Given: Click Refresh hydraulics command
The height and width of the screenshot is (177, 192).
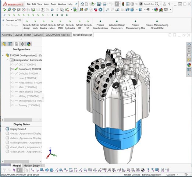Looking at the screenshot, I should (70, 25).
